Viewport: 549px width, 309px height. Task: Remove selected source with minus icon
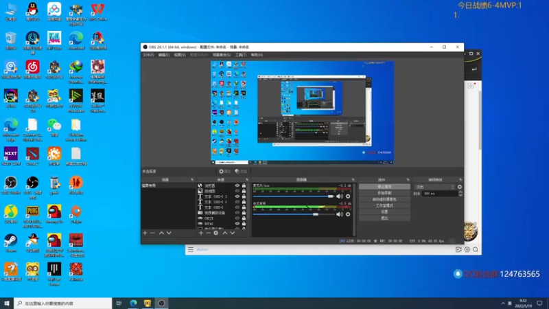(208, 233)
